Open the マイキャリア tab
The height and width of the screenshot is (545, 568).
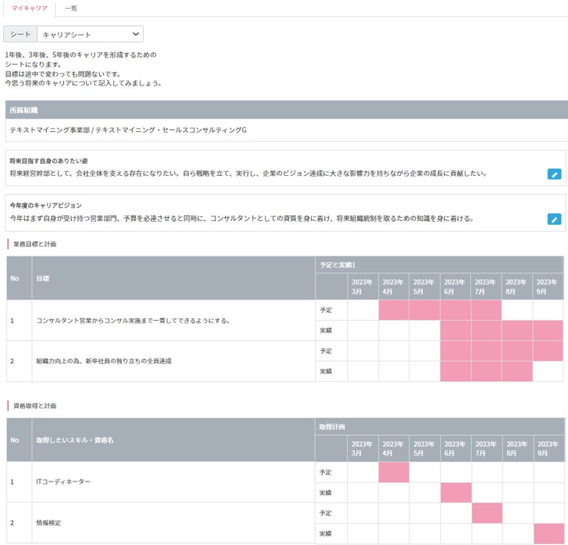point(30,9)
